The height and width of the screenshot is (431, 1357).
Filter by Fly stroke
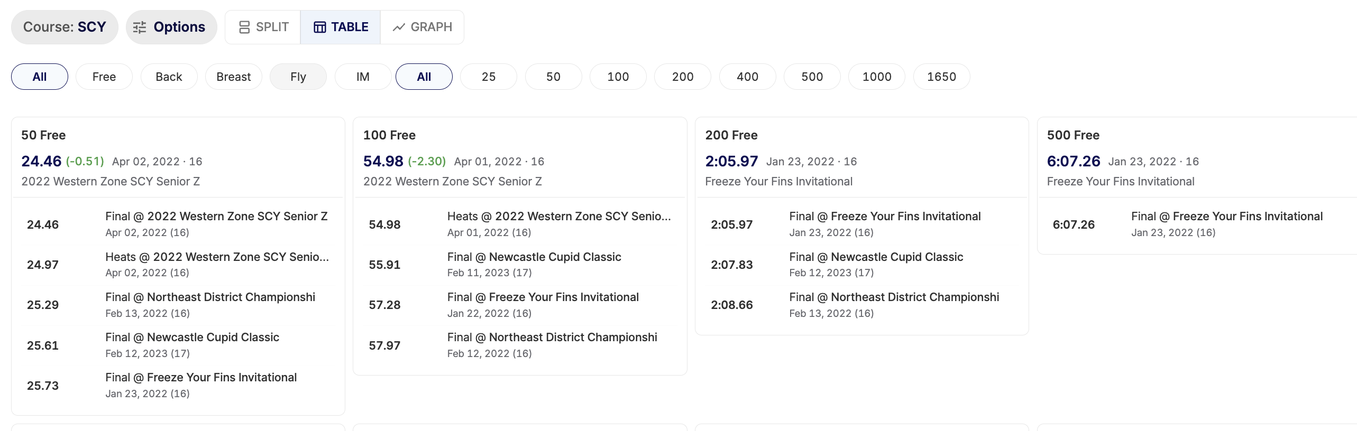click(x=298, y=77)
